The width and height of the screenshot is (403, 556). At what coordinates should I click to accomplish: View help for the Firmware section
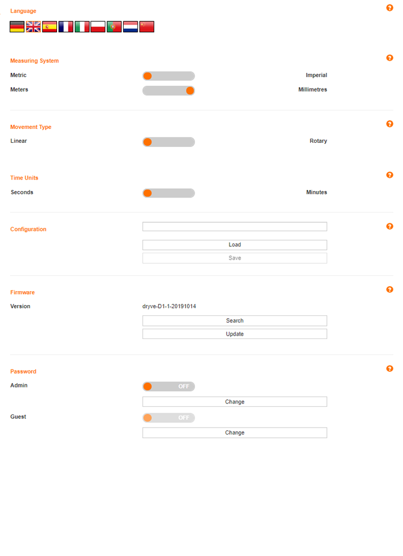[x=390, y=290]
